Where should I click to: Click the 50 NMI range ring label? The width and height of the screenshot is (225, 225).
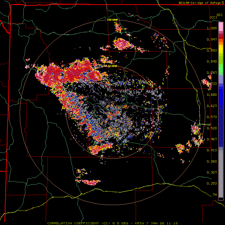coord(112,66)
